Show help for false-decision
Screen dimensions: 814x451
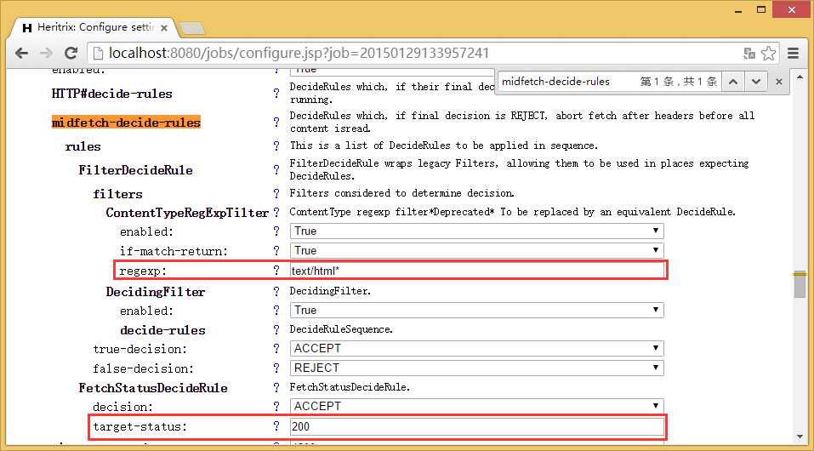(276, 368)
